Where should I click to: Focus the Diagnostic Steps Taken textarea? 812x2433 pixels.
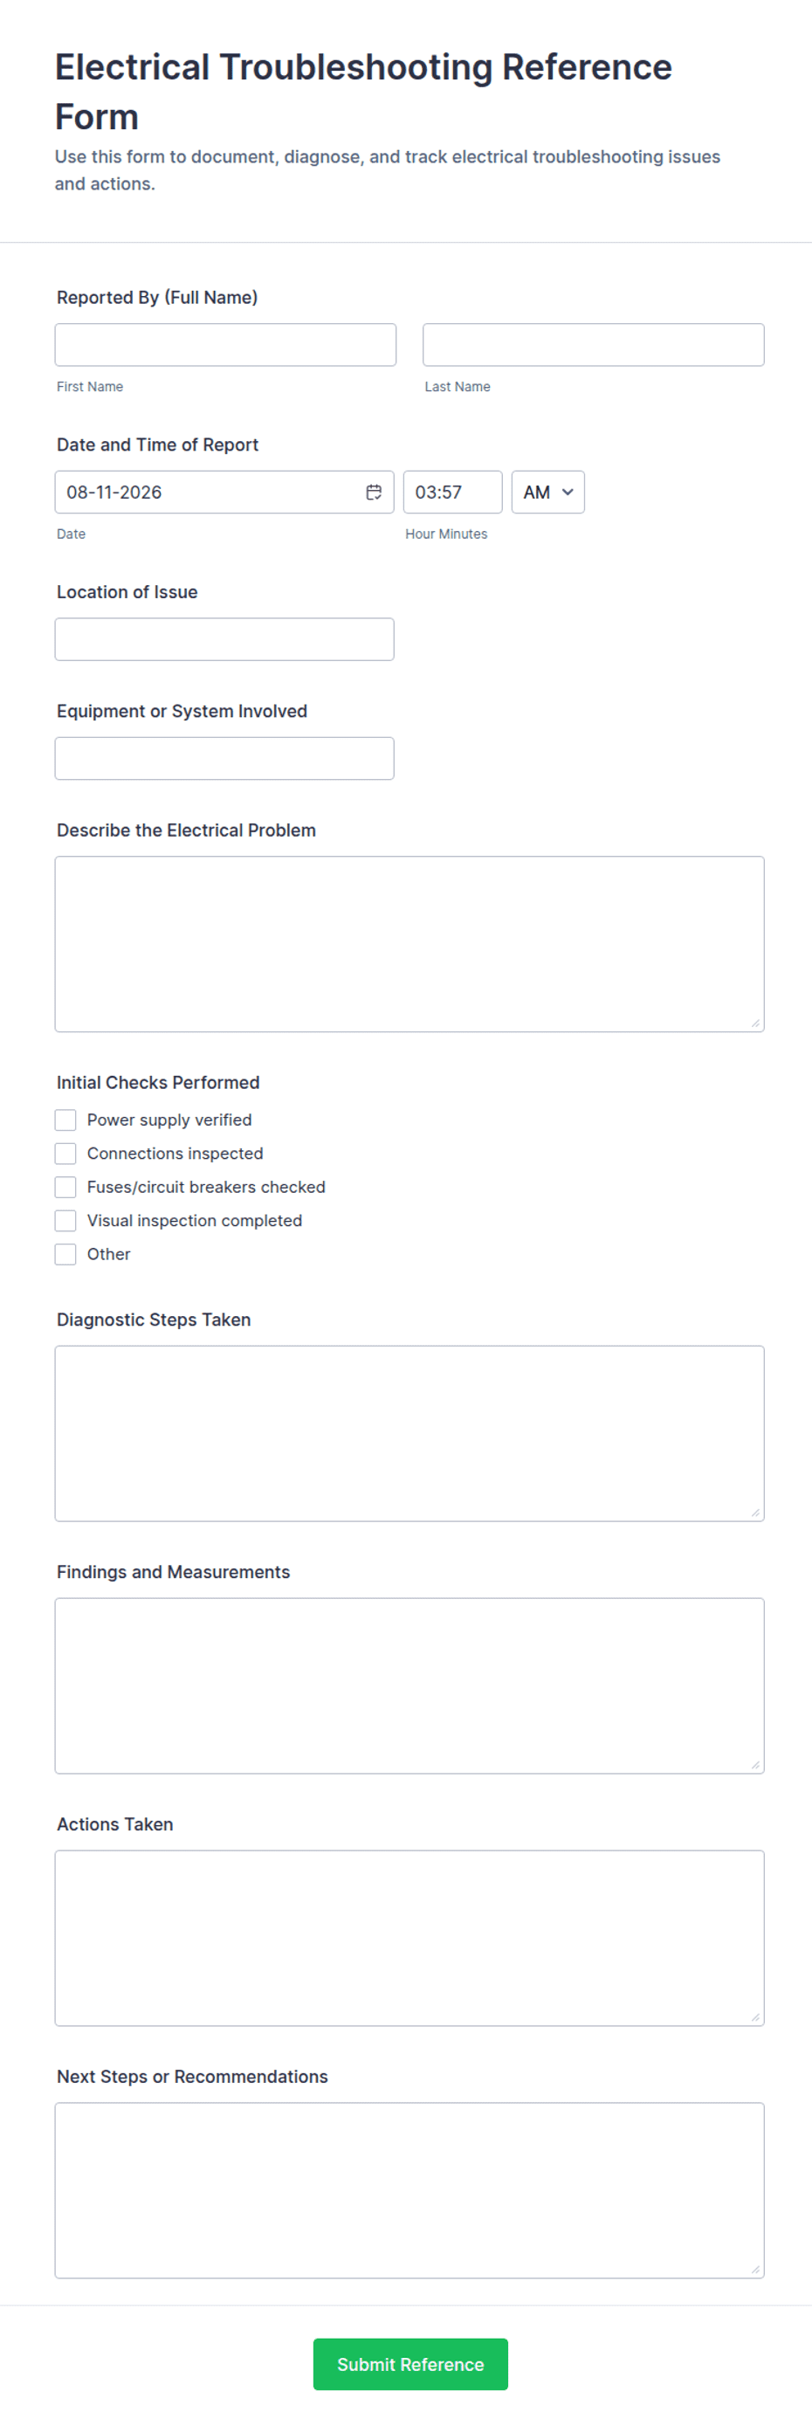click(x=409, y=1434)
